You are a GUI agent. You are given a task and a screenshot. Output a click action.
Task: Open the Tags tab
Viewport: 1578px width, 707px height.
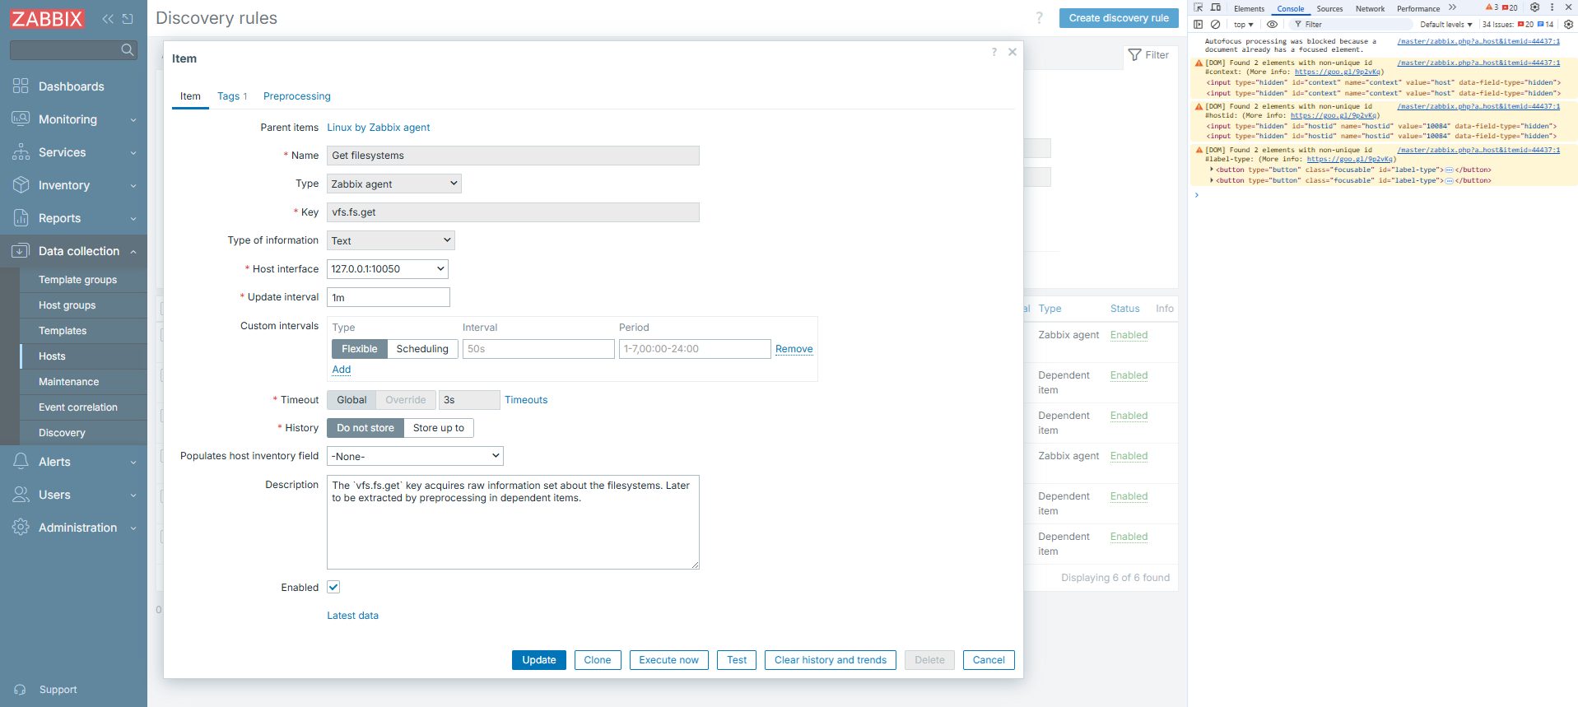point(231,96)
